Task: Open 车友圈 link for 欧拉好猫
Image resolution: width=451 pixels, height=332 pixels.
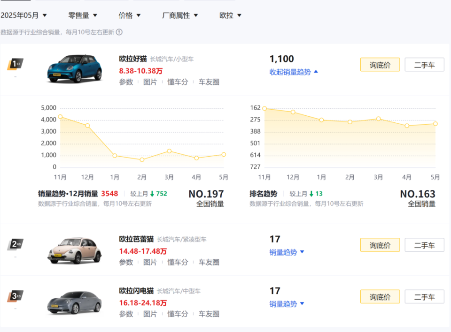Action: (x=209, y=82)
